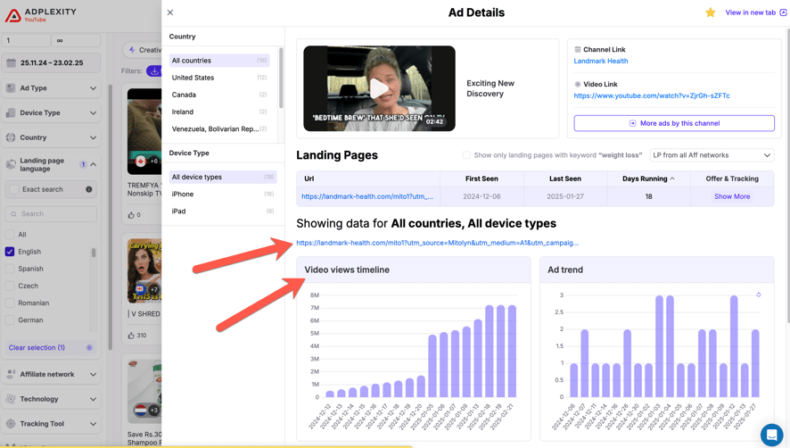Click thumbs-up icon showing 0 likes
Image resolution: width=790 pixels, height=448 pixels.
point(131,215)
